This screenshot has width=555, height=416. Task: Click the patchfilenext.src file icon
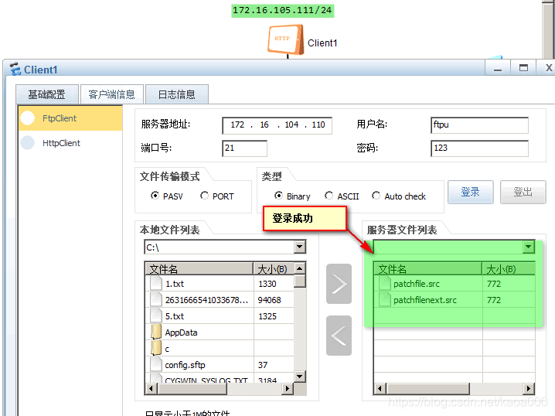[384, 300]
